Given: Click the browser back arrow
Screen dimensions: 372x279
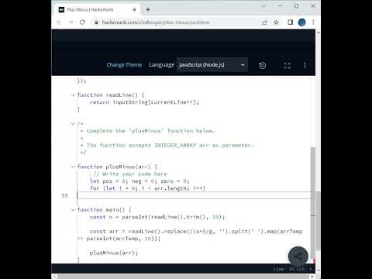Looking at the screenshot, I should coord(59,22).
